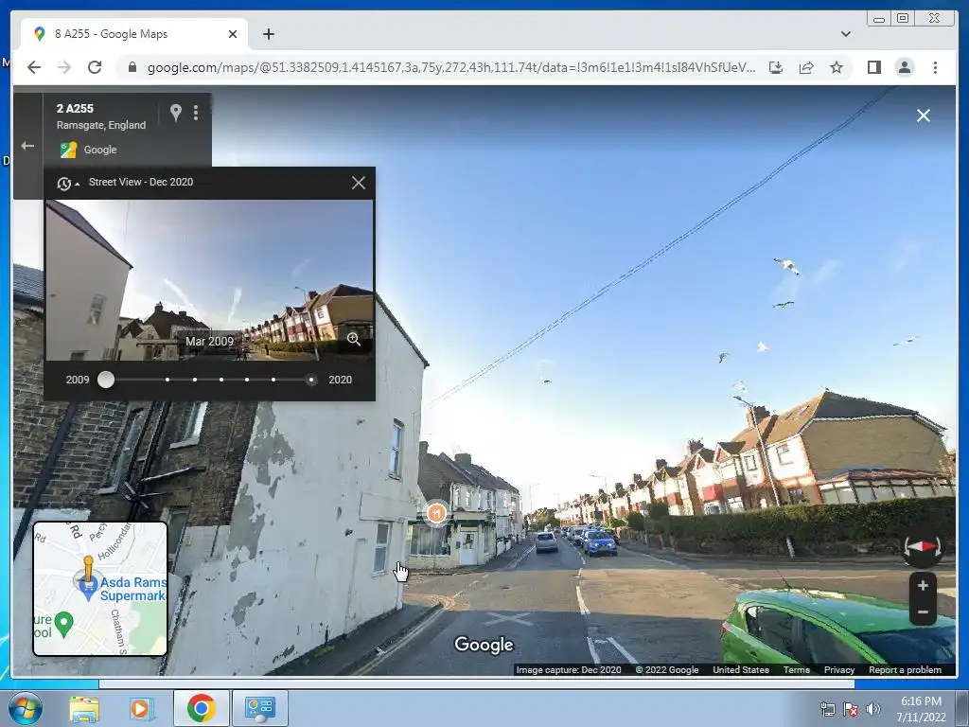Click the magnifier icon on the preview
The height and width of the screenshot is (727, 969).
(x=354, y=339)
